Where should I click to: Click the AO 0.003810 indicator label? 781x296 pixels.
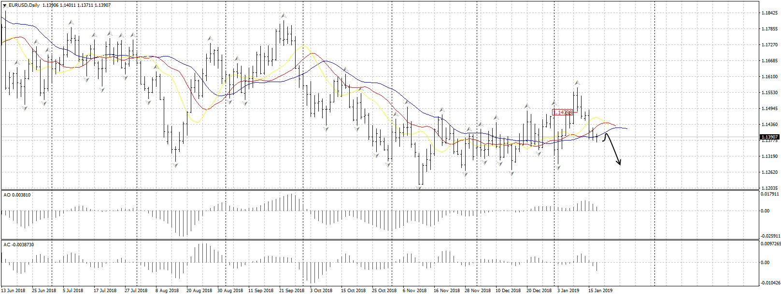tap(17, 195)
